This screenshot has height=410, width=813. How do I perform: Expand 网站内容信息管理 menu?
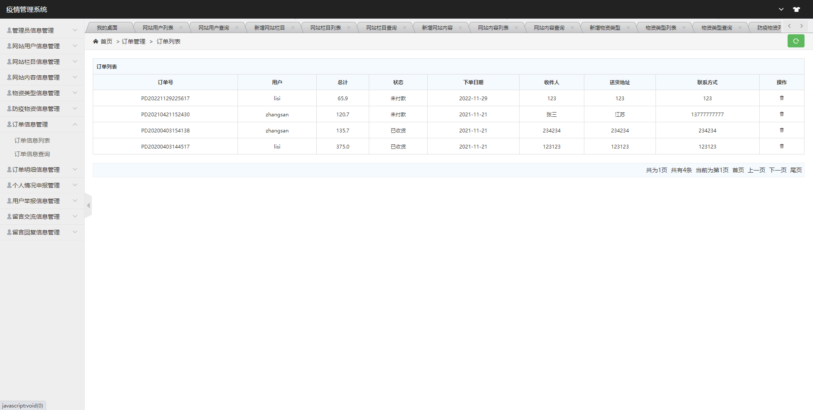point(42,77)
